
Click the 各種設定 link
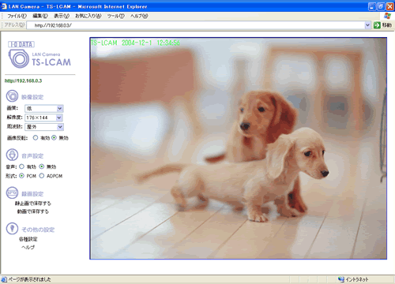coord(28,239)
